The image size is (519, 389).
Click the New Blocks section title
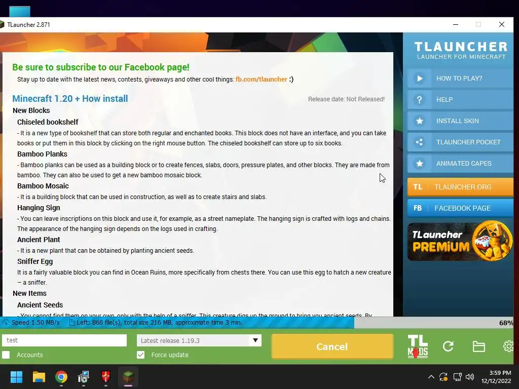pos(31,110)
